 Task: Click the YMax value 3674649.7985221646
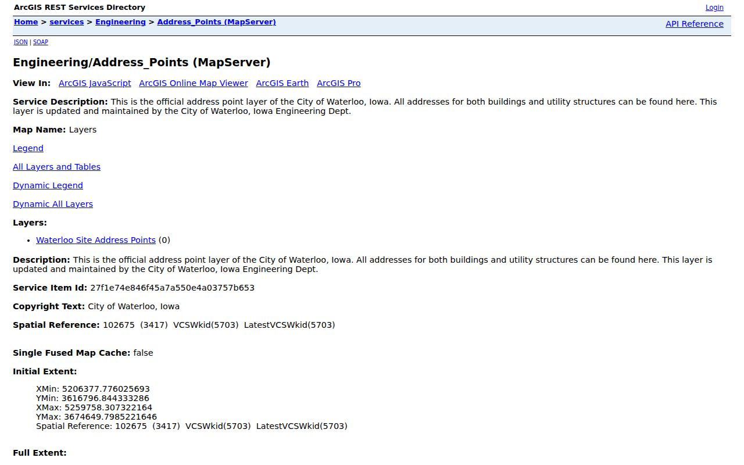(110, 417)
